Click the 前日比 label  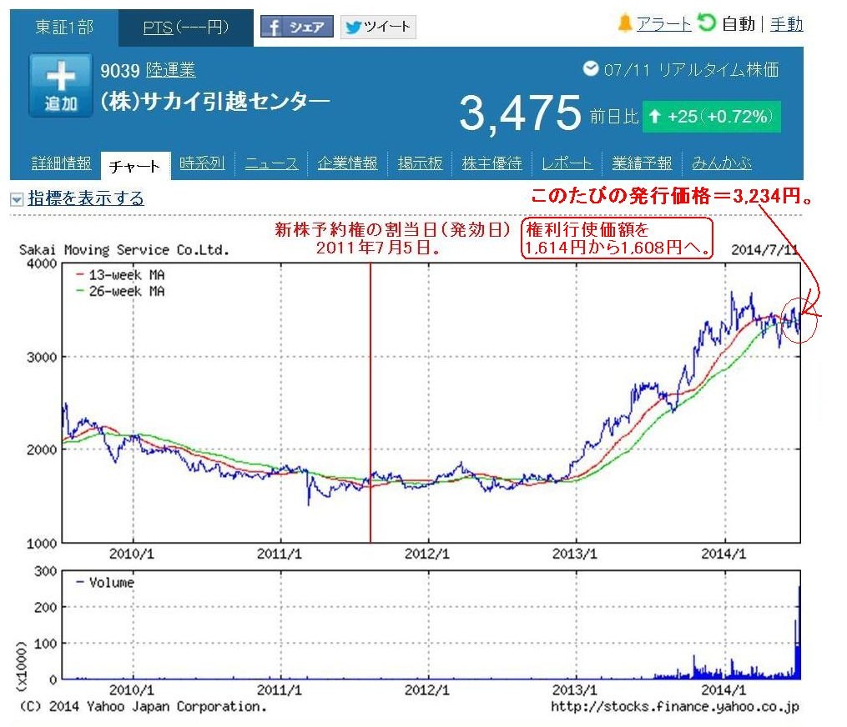[614, 117]
